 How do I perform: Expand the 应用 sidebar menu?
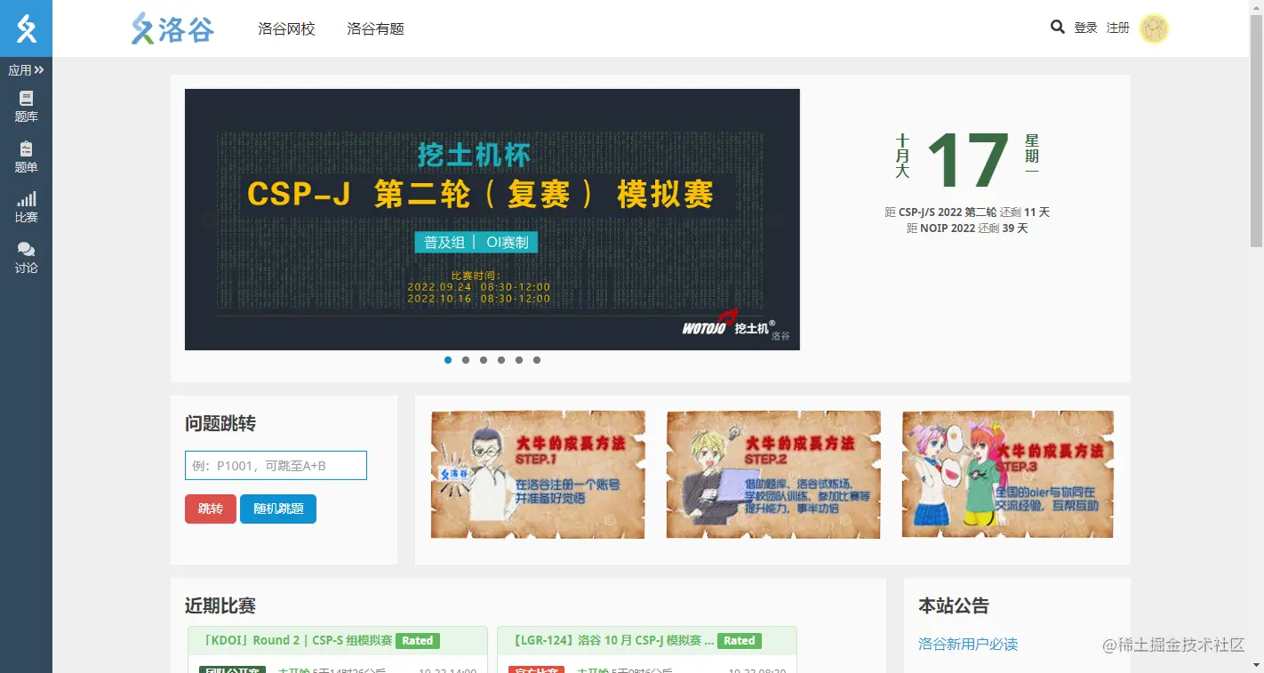pos(26,70)
